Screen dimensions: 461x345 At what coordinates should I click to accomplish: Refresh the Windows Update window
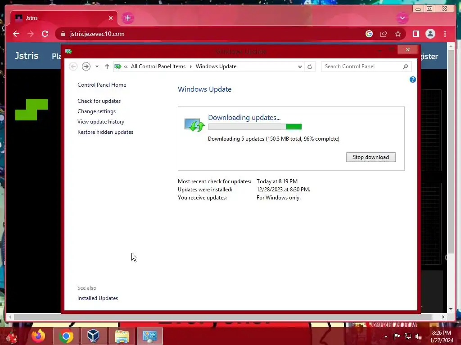310,66
